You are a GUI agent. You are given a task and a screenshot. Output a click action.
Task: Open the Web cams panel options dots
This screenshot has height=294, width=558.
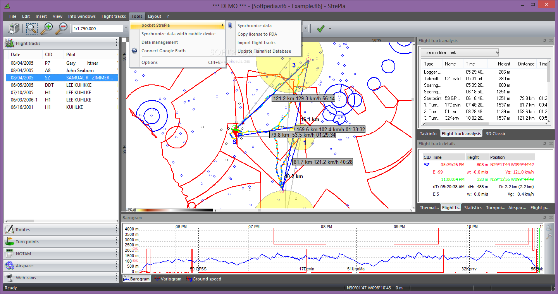(116, 278)
